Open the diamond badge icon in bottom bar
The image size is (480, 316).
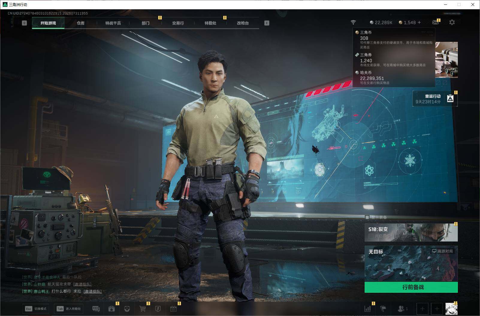point(127,309)
